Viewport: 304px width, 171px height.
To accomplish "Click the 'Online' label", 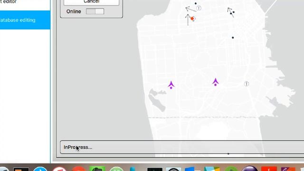I will (74, 11).
